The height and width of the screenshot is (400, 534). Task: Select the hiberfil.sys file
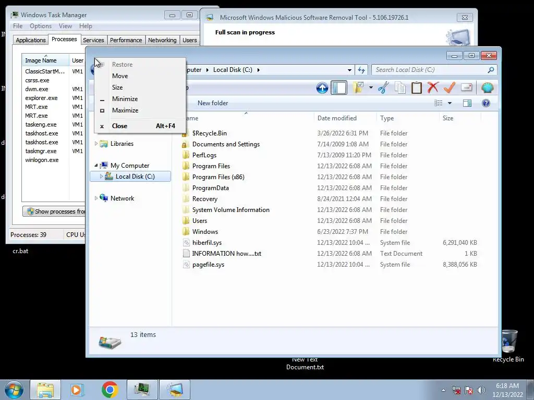(207, 243)
